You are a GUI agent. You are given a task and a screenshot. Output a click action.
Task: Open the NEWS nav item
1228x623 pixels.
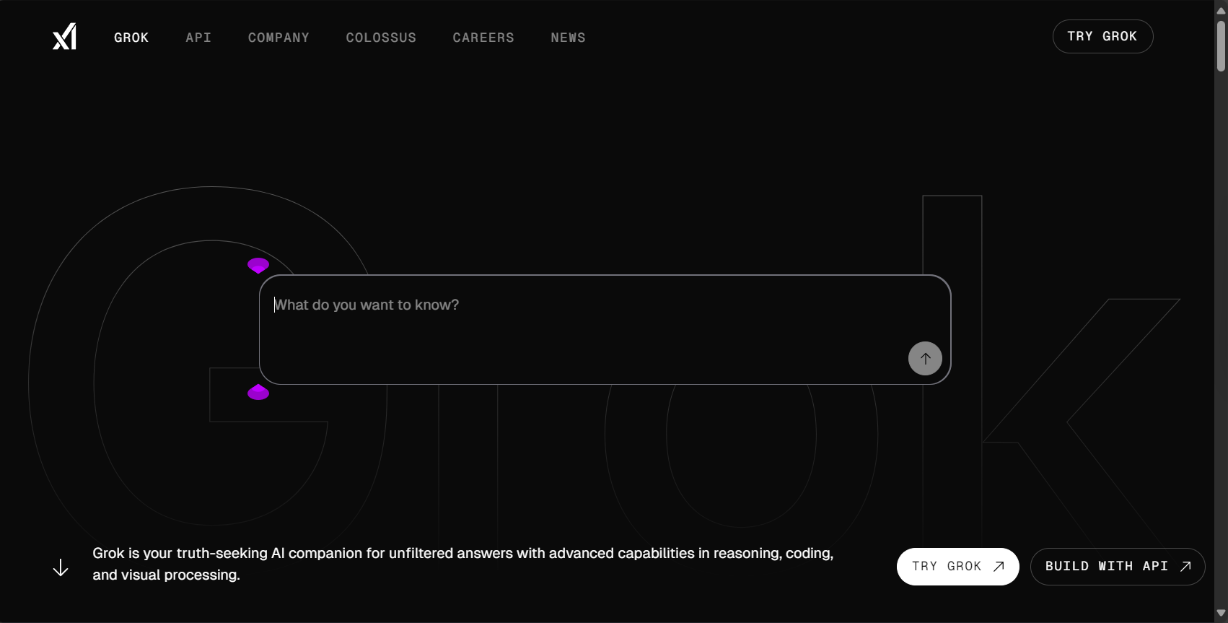click(x=569, y=38)
